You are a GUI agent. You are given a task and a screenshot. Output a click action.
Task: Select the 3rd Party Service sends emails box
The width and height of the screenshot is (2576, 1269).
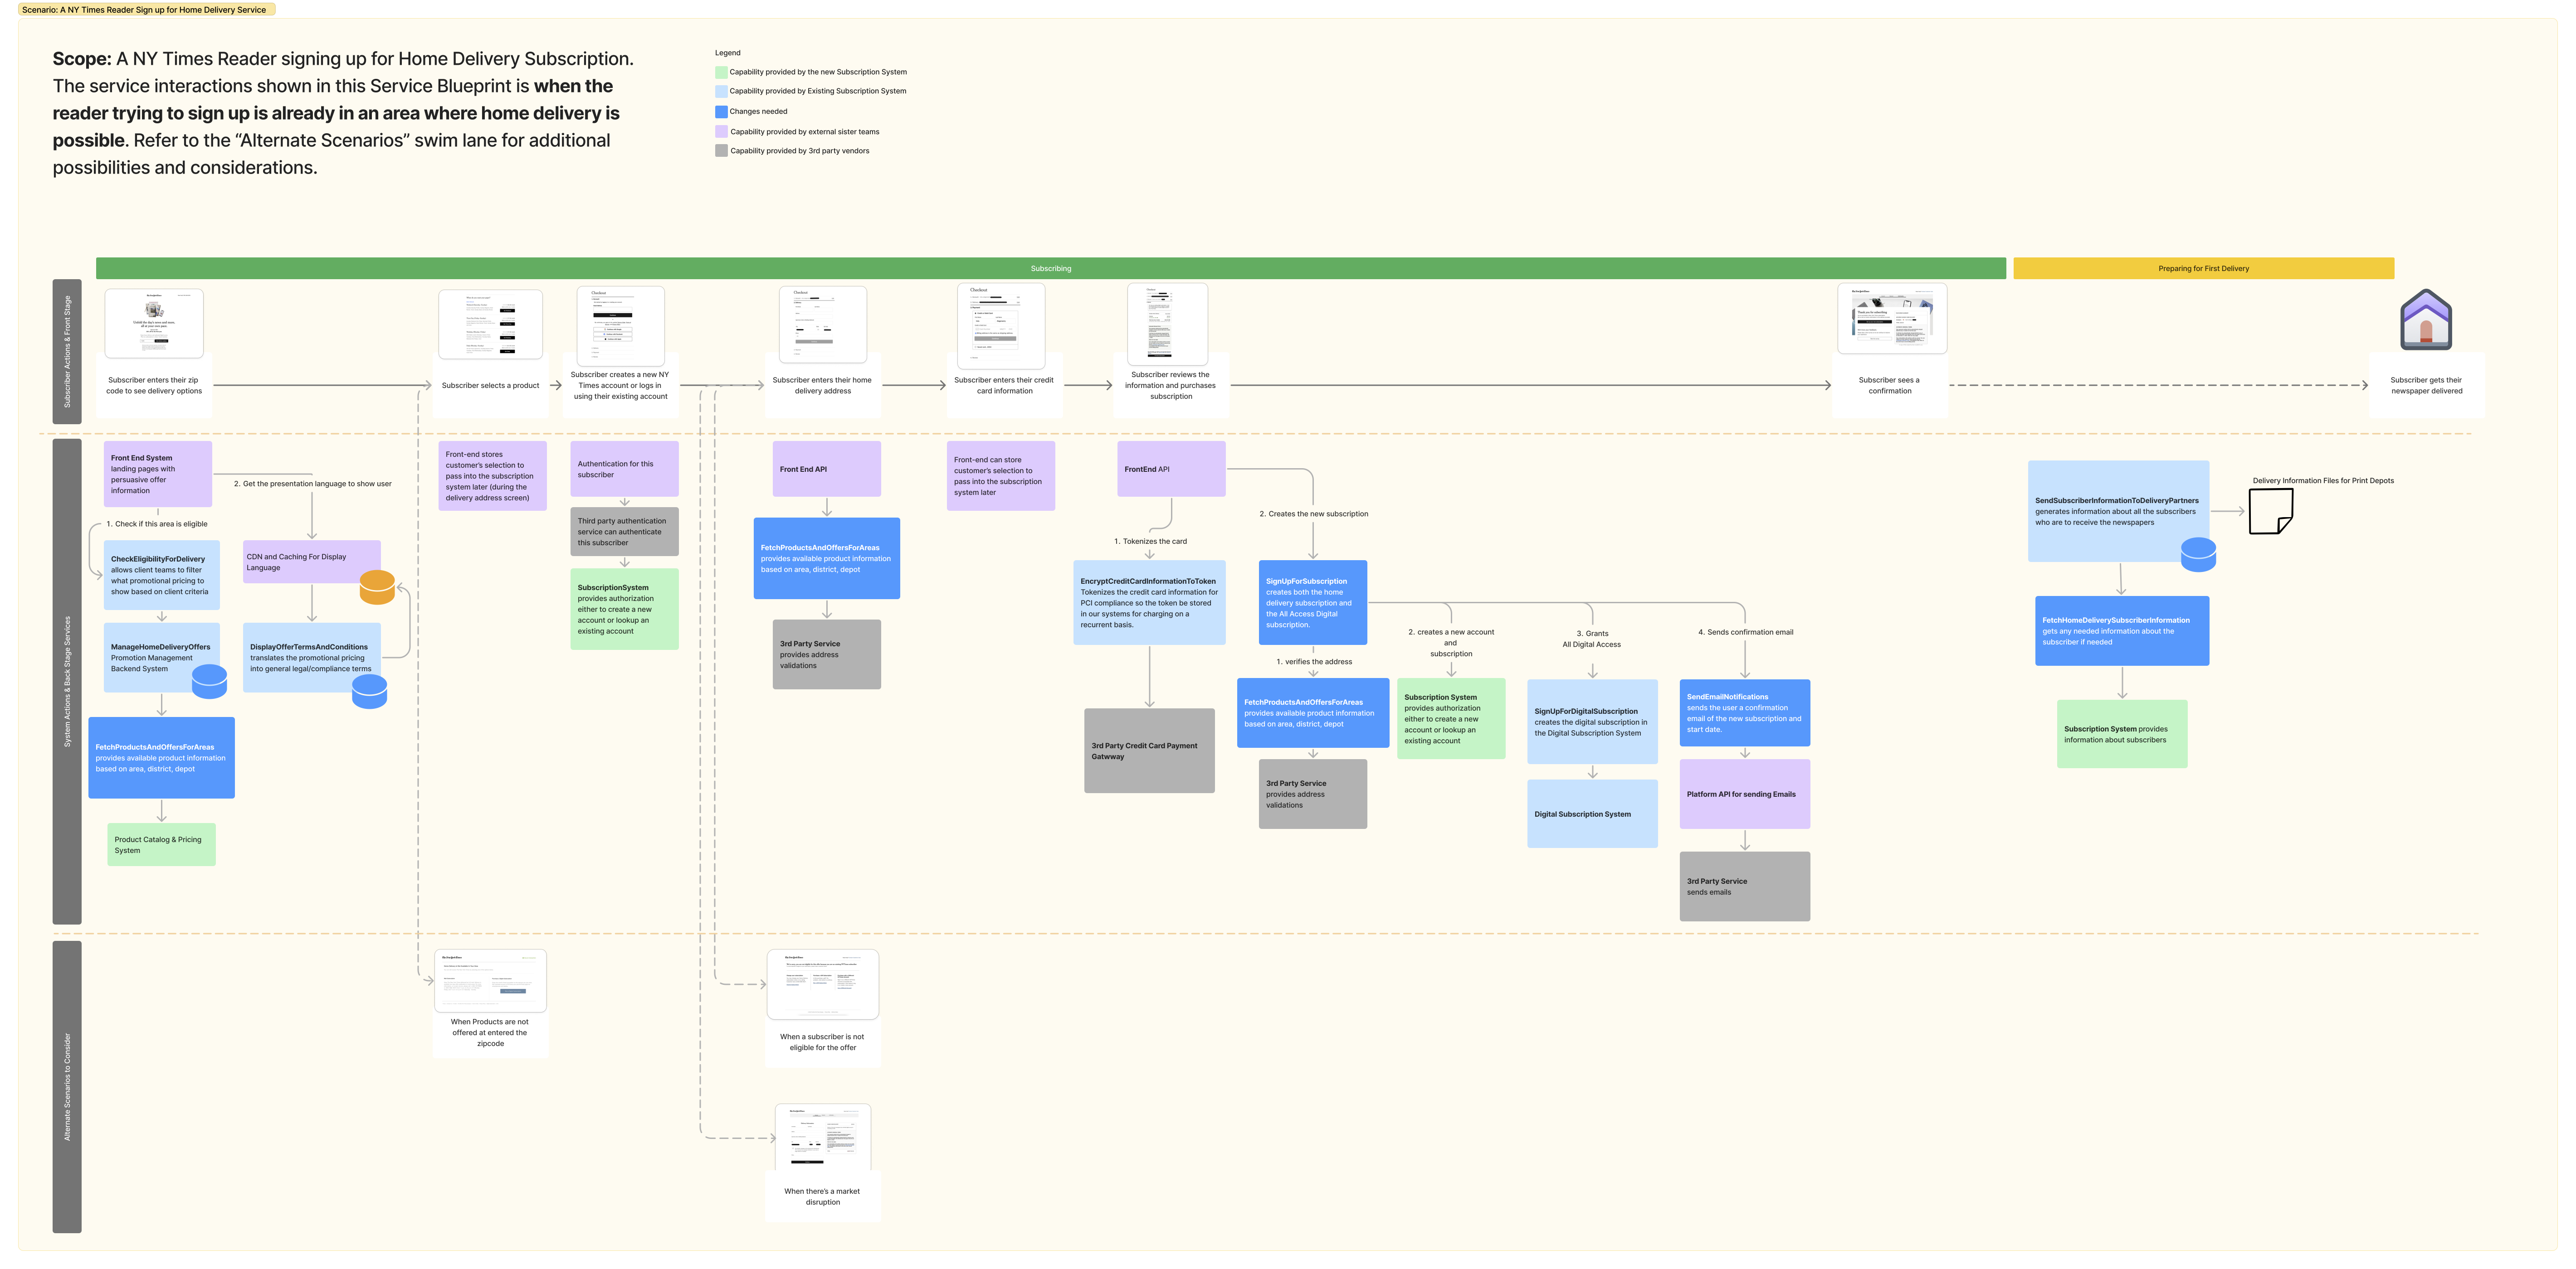(x=1745, y=886)
